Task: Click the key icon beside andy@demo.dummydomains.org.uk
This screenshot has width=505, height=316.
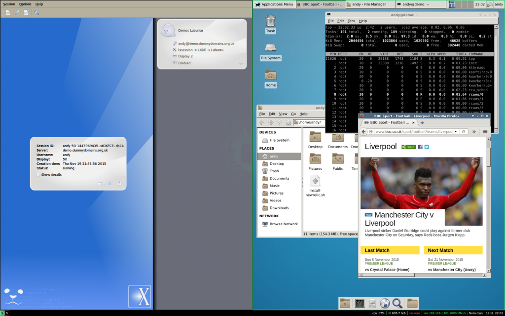Action: [x=175, y=43]
